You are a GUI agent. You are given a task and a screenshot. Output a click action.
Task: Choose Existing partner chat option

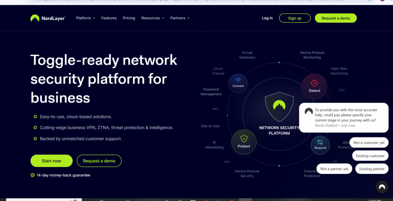pos(372,169)
